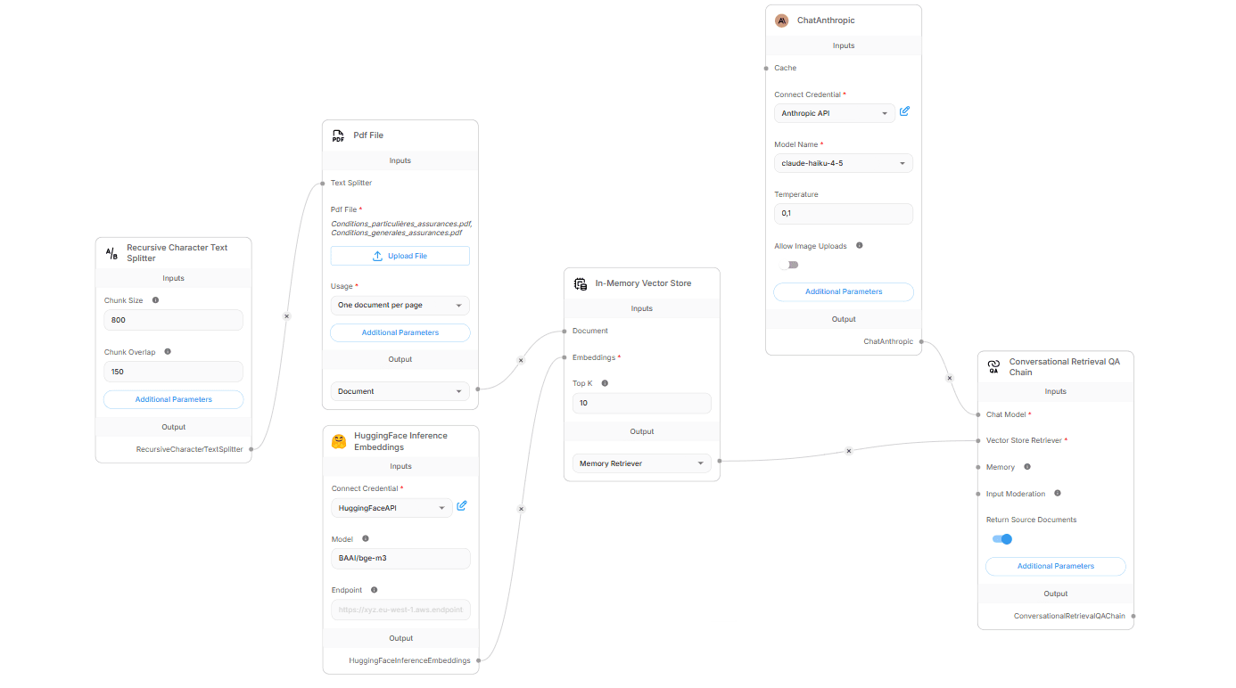Image resolution: width=1236 pixels, height=688 pixels.
Task: Click the Endpoint input field
Action: click(x=401, y=610)
